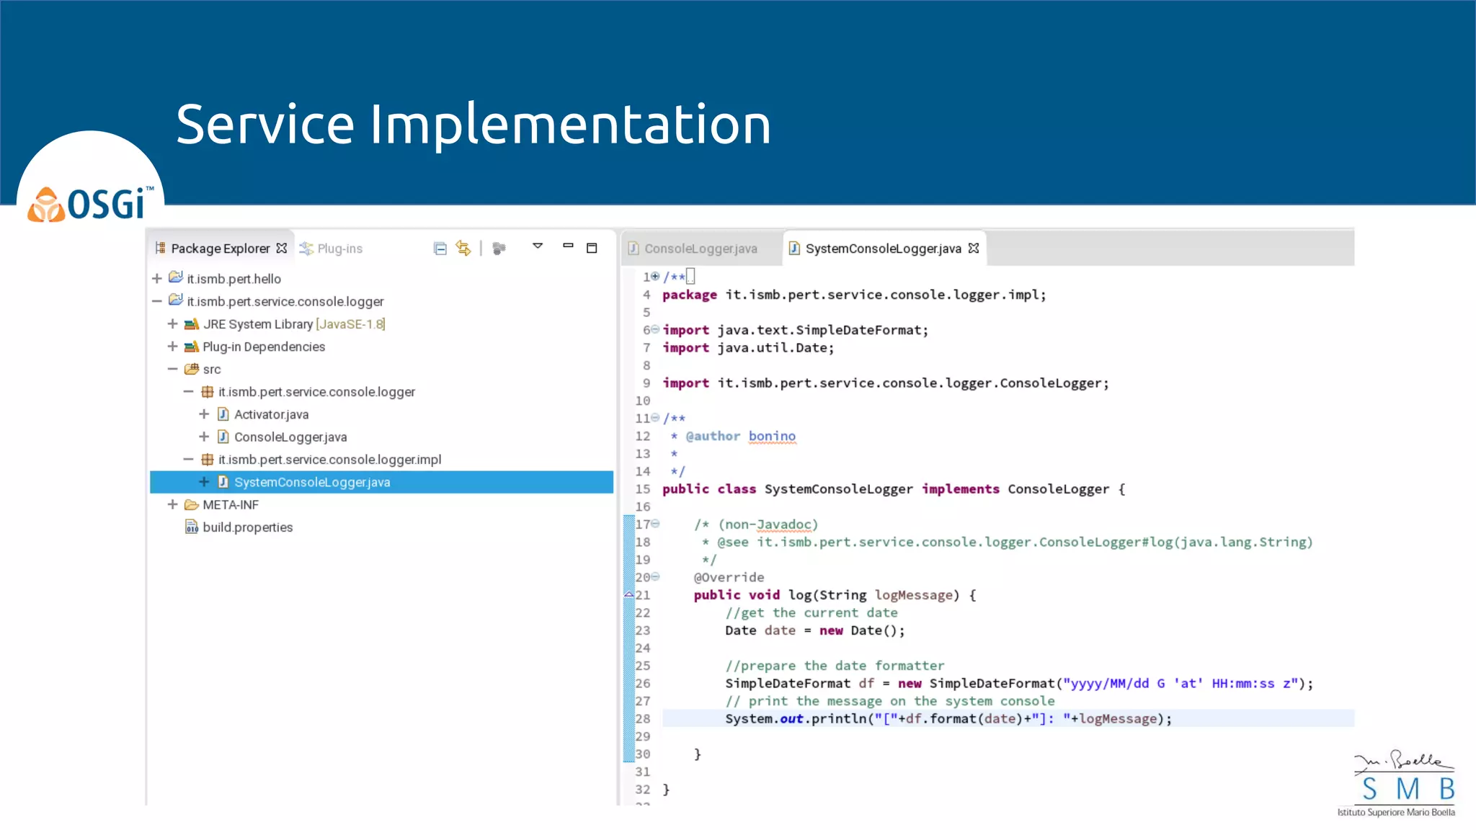
Task: Expand ConsoleLogger.java in the tree
Action: pos(204,437)
